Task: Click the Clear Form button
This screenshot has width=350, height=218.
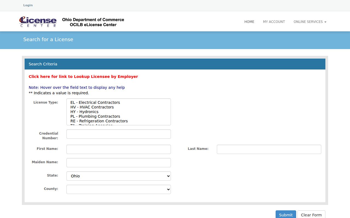Action: 311,215
